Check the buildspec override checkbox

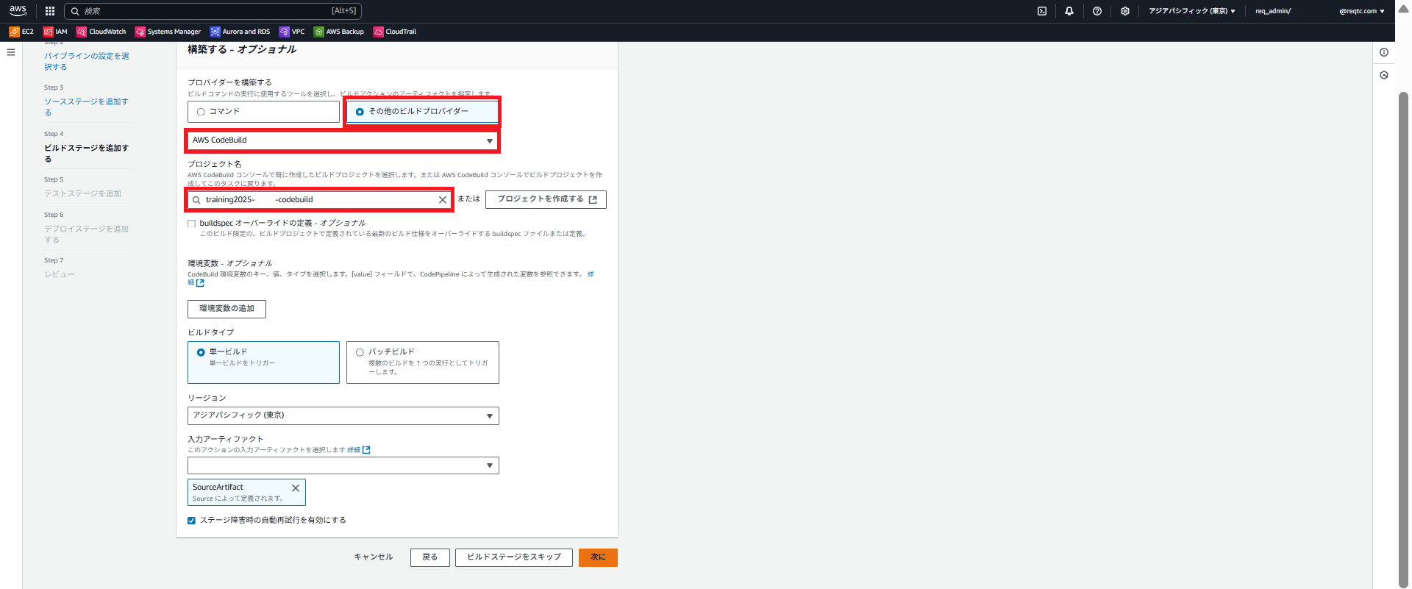click(x=191, y=224)
